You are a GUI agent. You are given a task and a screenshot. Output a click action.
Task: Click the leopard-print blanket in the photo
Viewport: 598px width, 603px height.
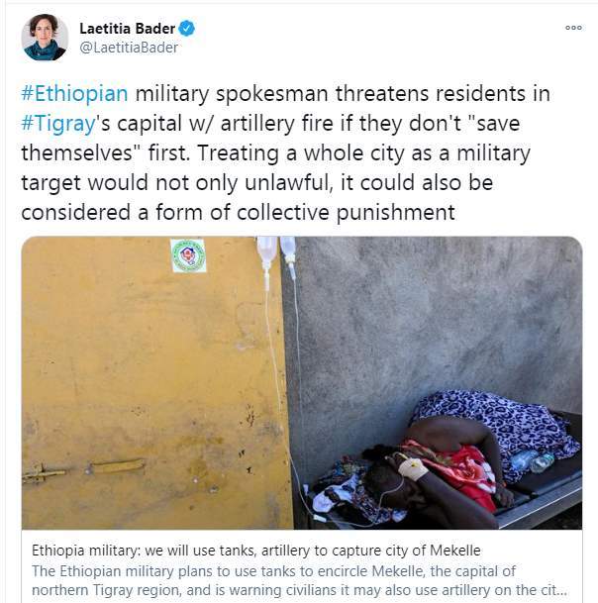pos(496,429)
